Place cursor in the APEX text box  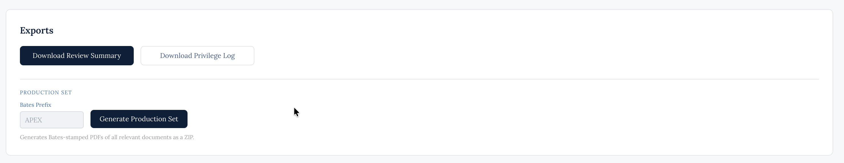[52, 120]
